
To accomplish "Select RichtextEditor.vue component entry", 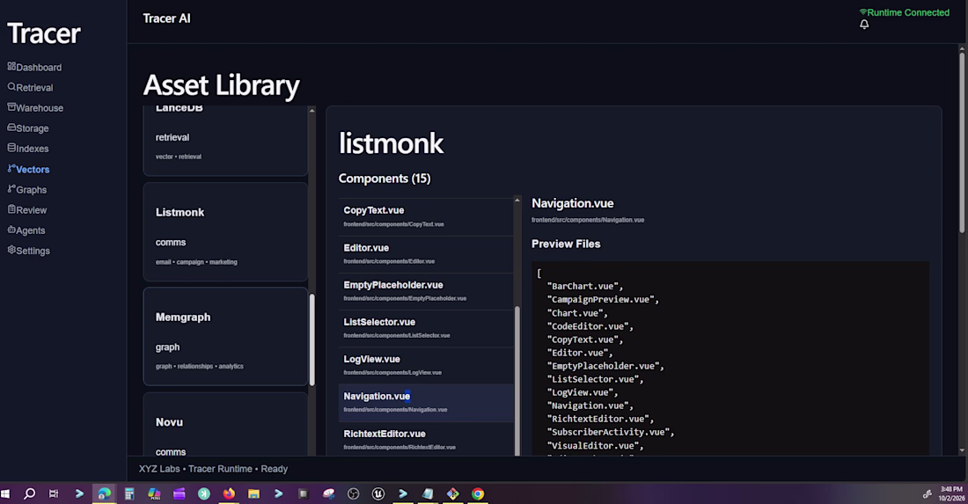I will (425, 439).
